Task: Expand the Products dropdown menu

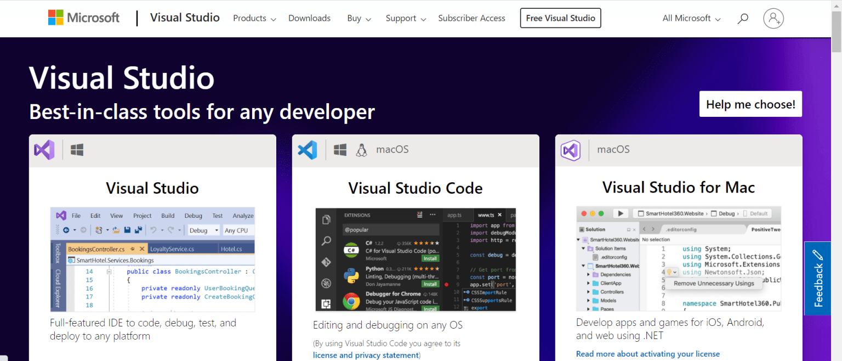Action: [254, 18]
